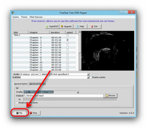Check the Chapter 9 select checkbox
Screen dimensions: 147x128
[x=68, y=60]
